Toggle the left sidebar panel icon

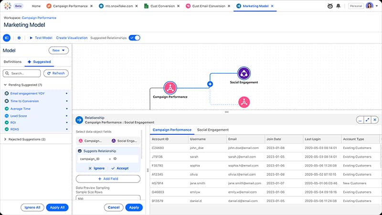pyautogui.click(x=7, y=38)
